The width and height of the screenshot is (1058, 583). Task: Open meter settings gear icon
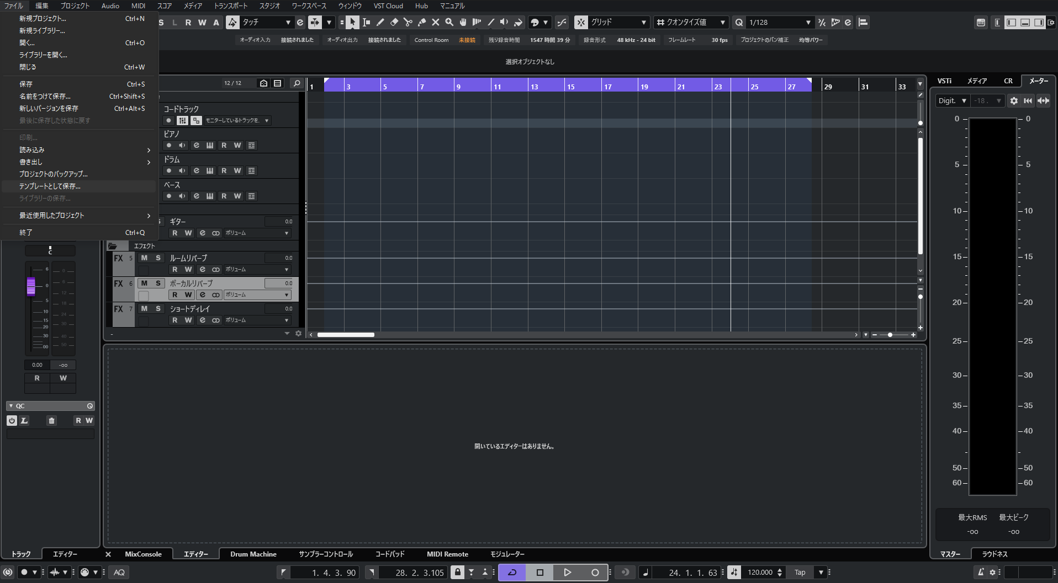(1014, 101)
